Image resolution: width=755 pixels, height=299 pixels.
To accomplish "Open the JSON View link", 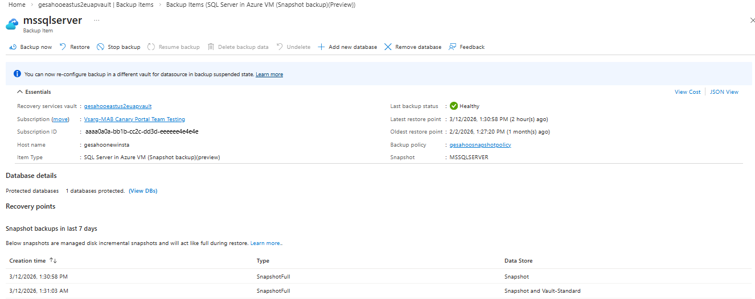I will (724, 92).
